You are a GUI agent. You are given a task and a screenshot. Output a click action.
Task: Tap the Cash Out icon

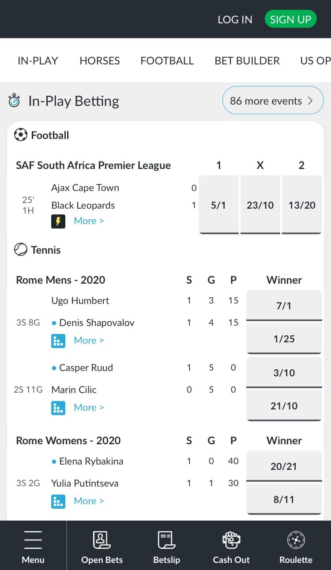[231, 540]
